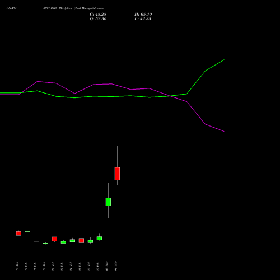The image size is (280, 280).
Task: Click the 26 Feb date axis label
Action: [x=89, y=267]
